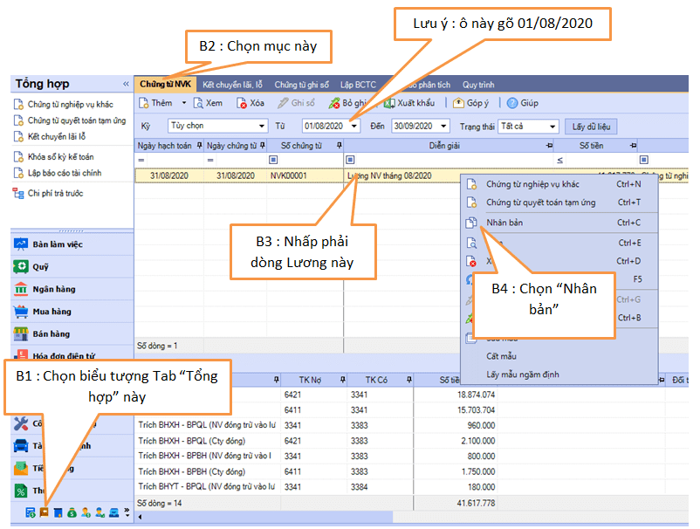Viewport: 700px width, 529px height.
Task: Switch to the Kết chuyển lãi, lỗ tab
Action: pos(232,85)
